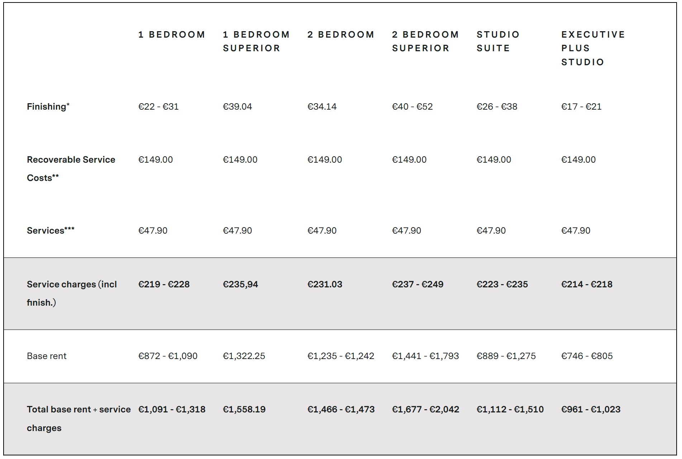Select the EXECUTIVE PLUS STUDIO header

coord(593,48)
